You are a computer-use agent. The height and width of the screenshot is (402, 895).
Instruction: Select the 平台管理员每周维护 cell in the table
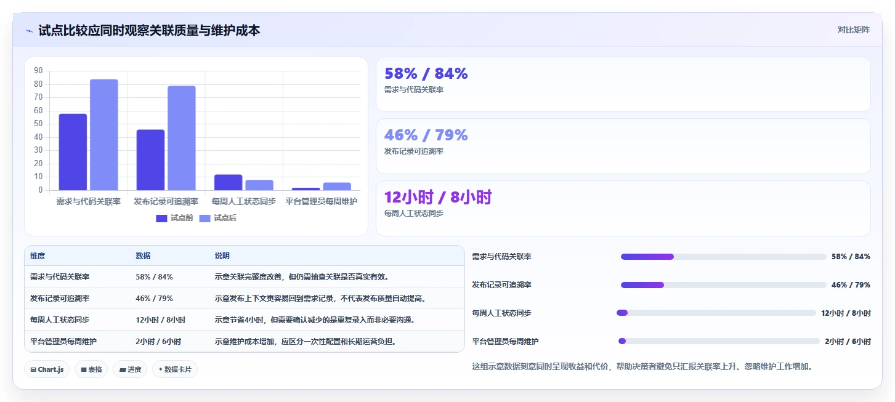pos(63,342)
